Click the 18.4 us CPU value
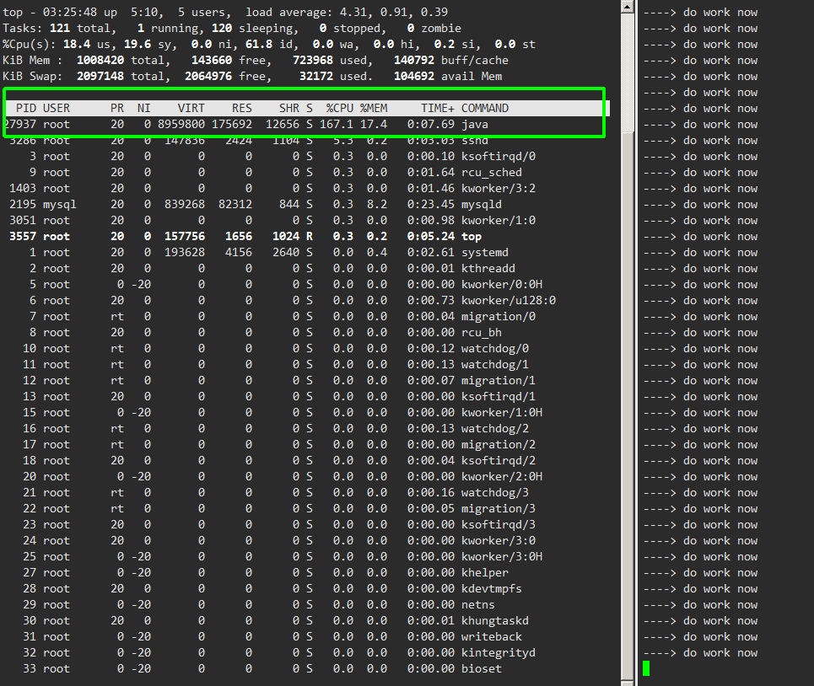Screen dimensions: 814x686 click(x=76, y=44)
